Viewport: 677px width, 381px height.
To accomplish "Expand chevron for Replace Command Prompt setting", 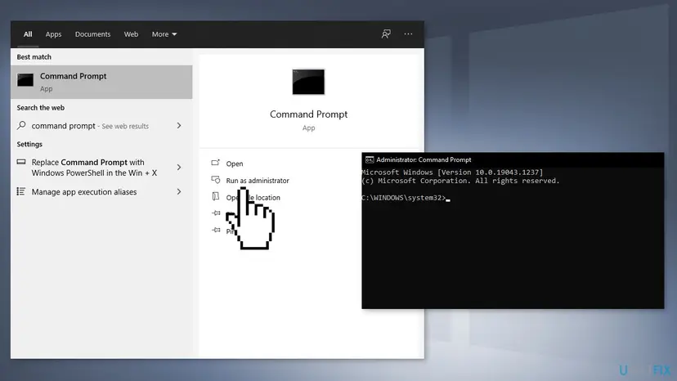I will point(179,167).
